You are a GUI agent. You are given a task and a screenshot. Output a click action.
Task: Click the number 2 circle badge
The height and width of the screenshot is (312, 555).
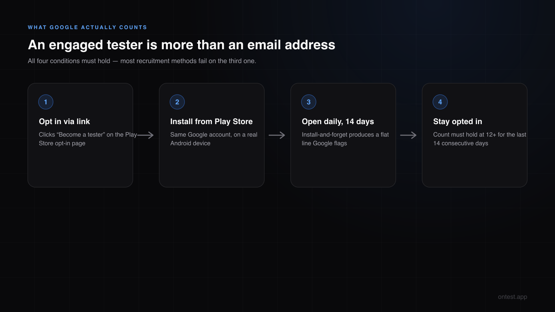tap(177, 102)
